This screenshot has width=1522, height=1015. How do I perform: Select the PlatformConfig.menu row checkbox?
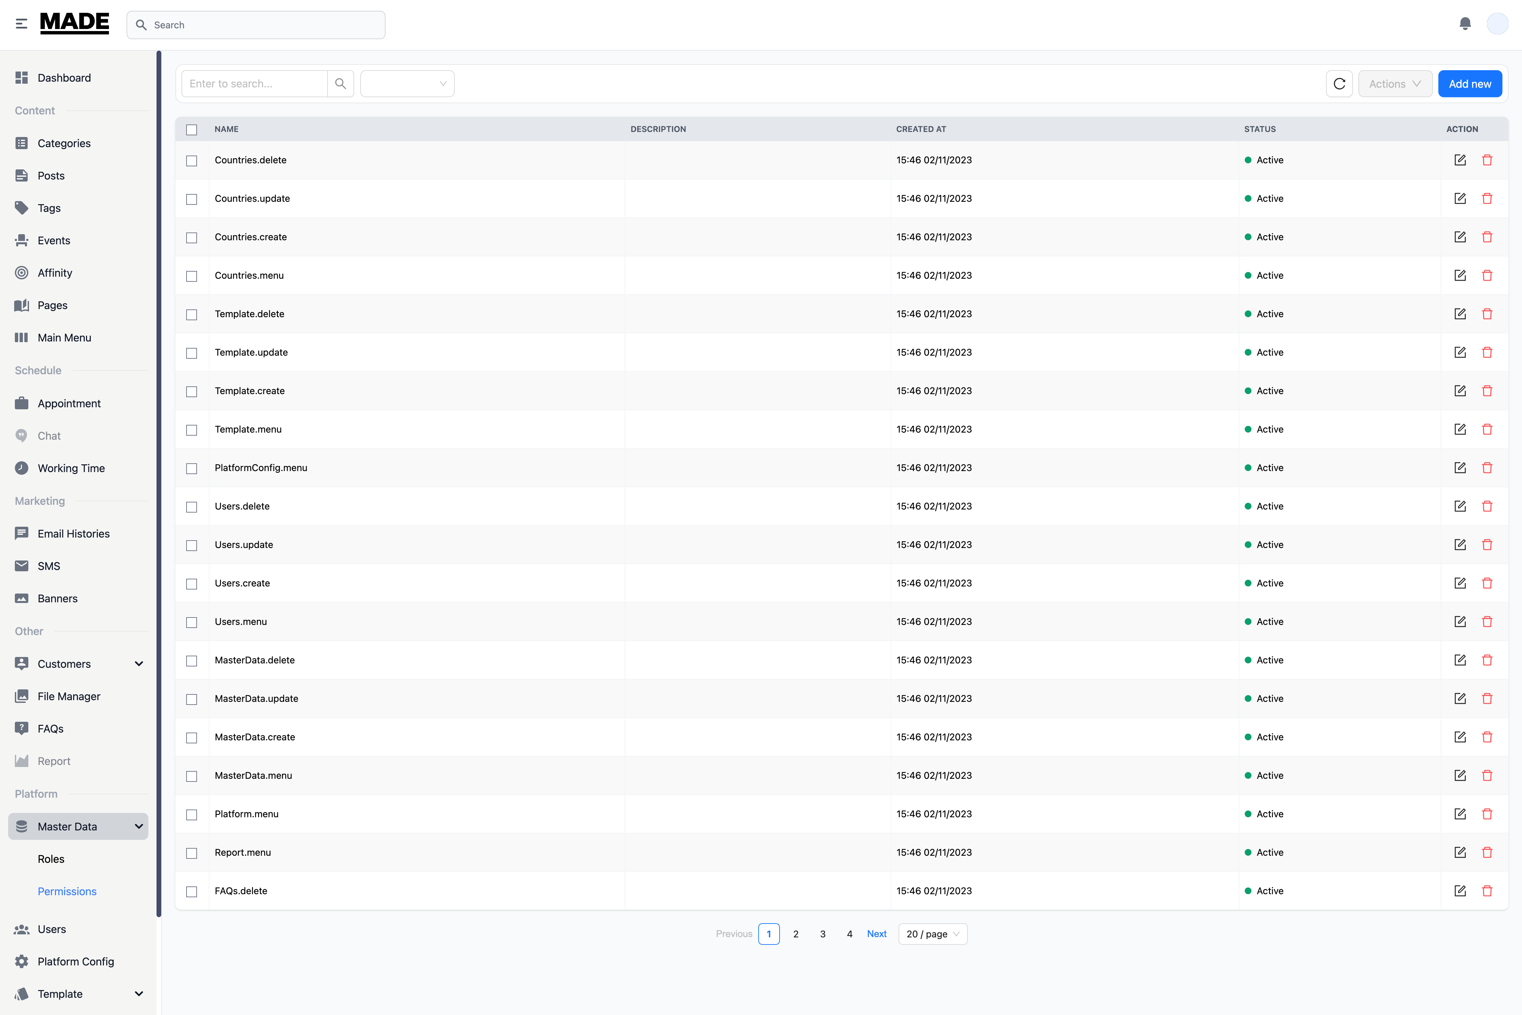pyautogui.click(x=192, y=469)
